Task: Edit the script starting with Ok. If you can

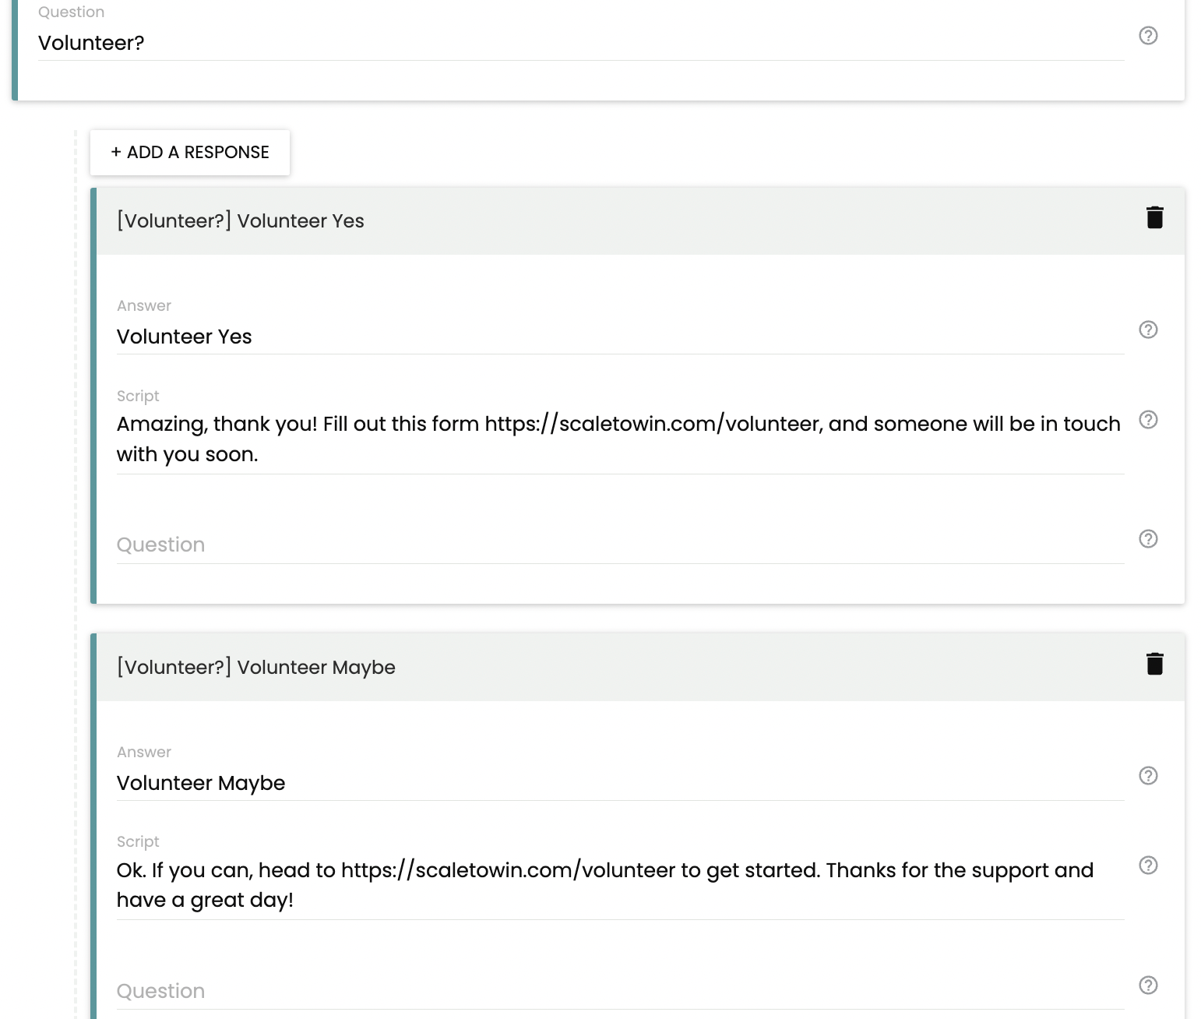Action: [x=620, y=885]
